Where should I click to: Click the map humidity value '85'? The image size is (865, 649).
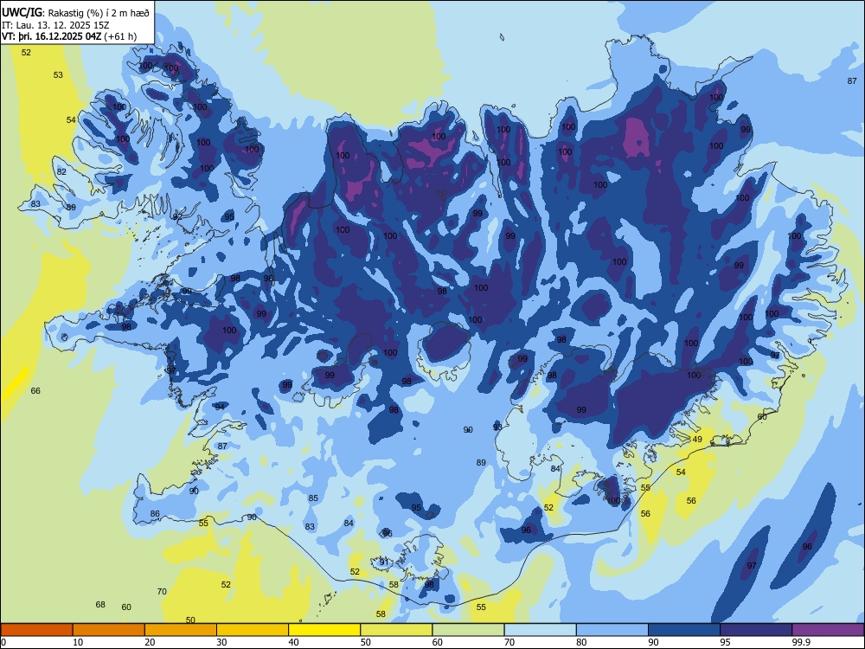pyautogui.click(x=313, y=498)
